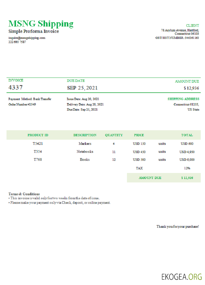Select the $12,936 amount due at top
Viewport: 205px width, 285px height.
[191, 88]
